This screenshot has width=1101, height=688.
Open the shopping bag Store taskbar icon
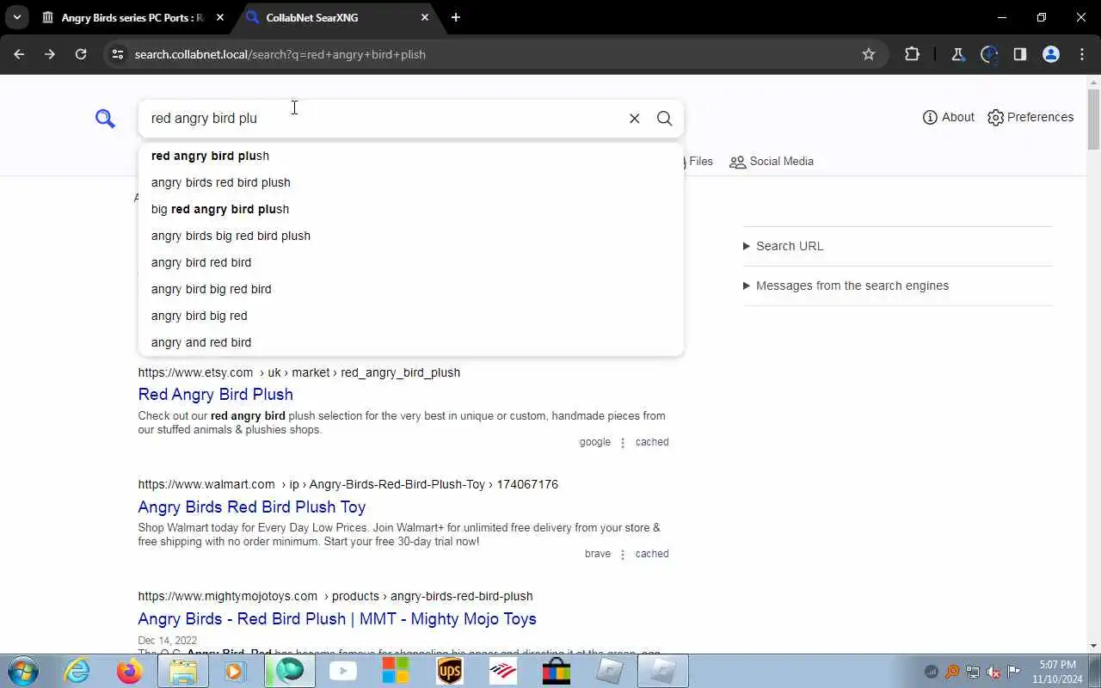pos(557,671)
